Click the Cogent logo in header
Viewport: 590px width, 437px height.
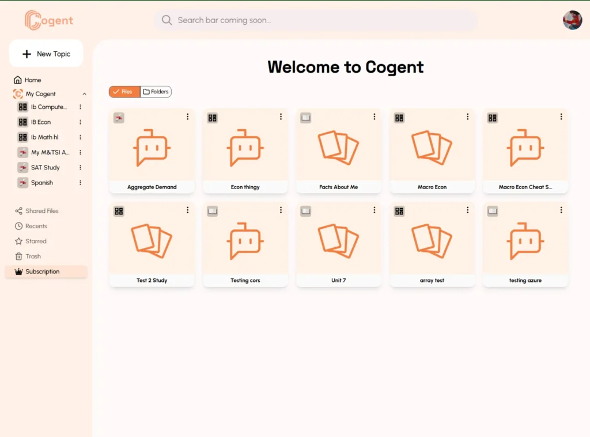coord(49,21)
